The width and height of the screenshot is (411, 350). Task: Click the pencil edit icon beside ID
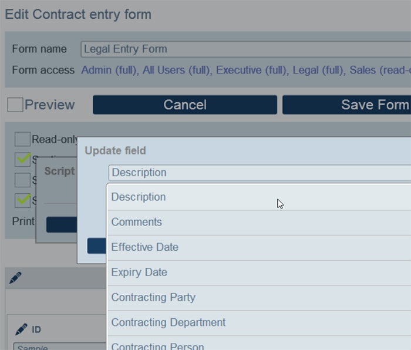[21, 329]
